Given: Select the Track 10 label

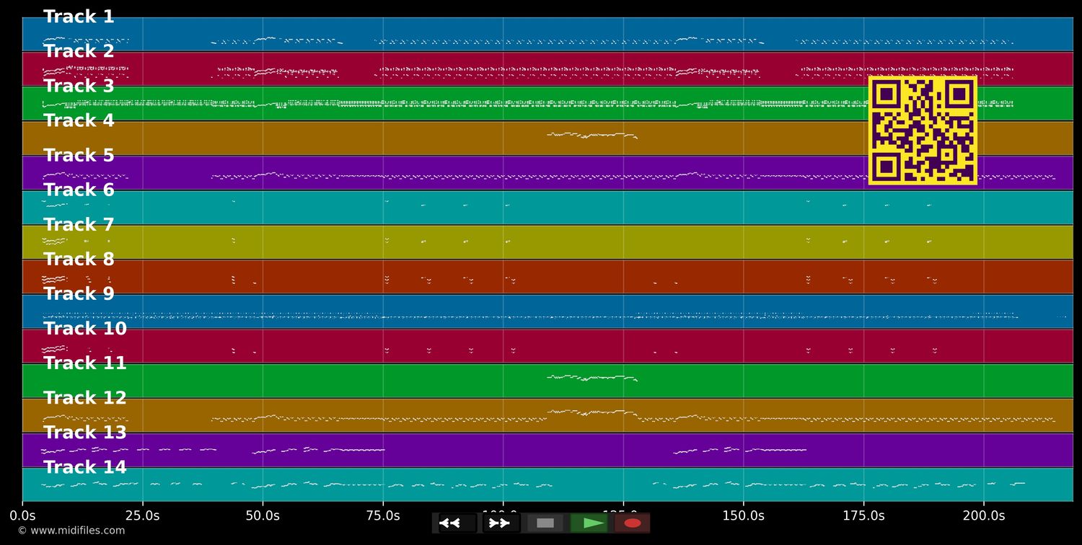Looking at the screenshot, I should [85, 328].
